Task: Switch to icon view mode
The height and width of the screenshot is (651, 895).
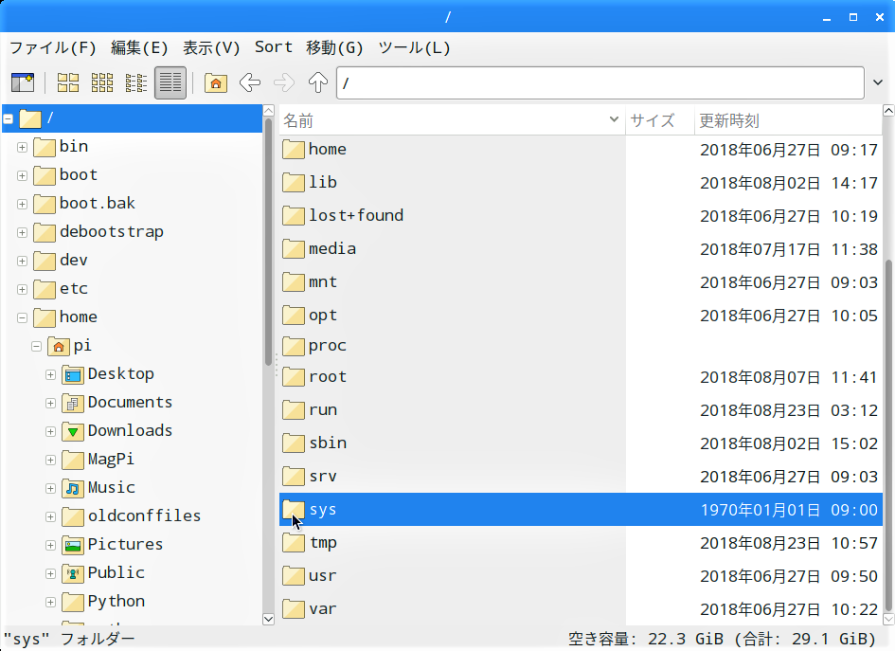Action: pyautogui.click(x=68, y=82)
